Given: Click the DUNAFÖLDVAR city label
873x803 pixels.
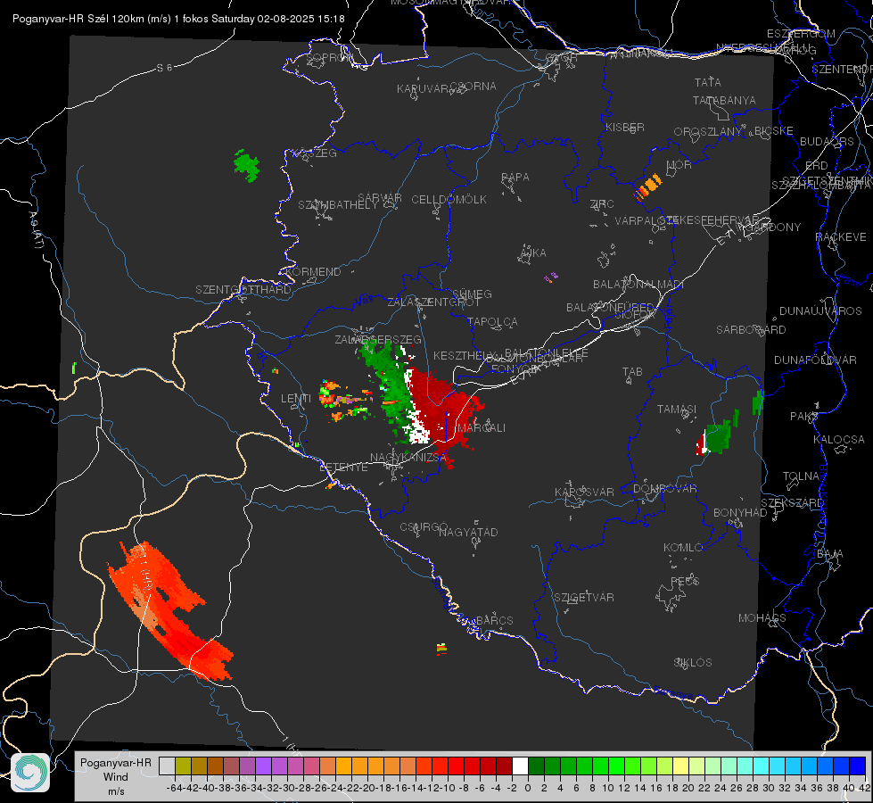Looking at the screenshot, I should tap(815, 360).
